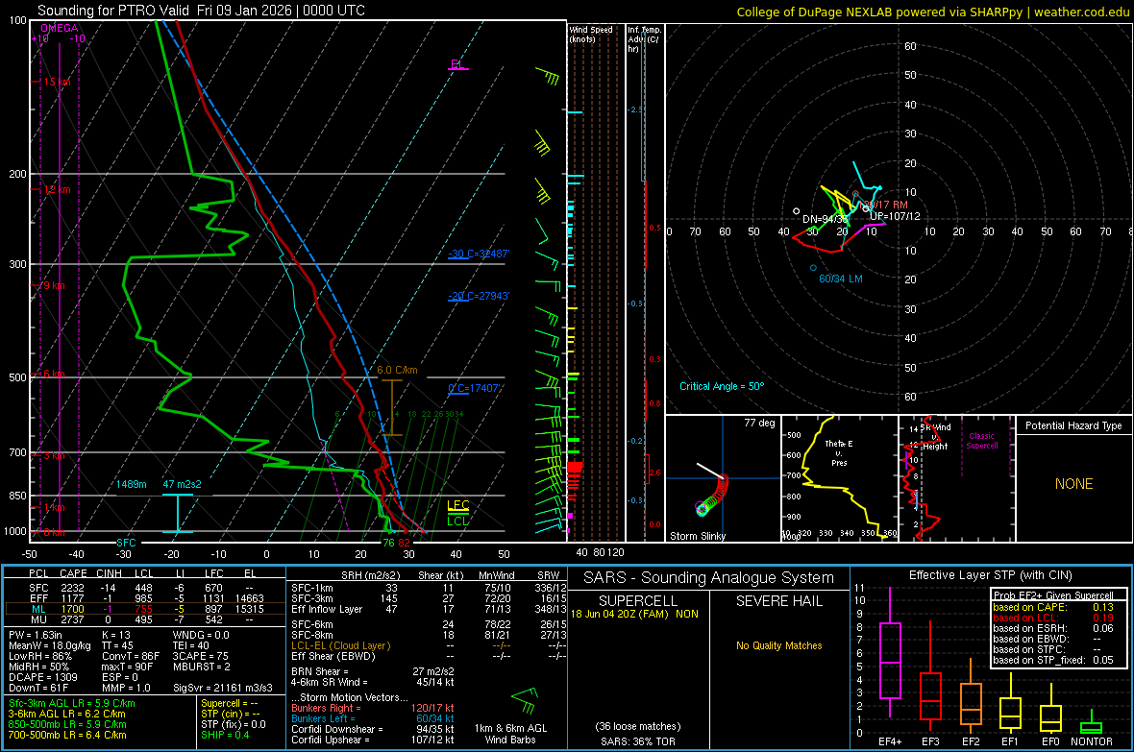Click the 'Wind Speed (knots)' panel header
This screenshot has width=1134, height=752.
click(591, 34)
